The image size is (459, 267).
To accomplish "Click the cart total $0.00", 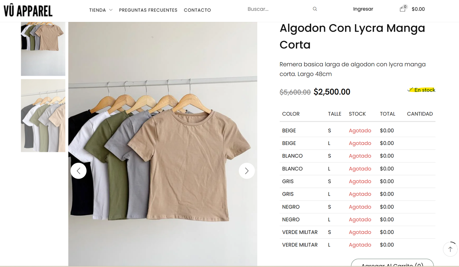I will [418, 9].
